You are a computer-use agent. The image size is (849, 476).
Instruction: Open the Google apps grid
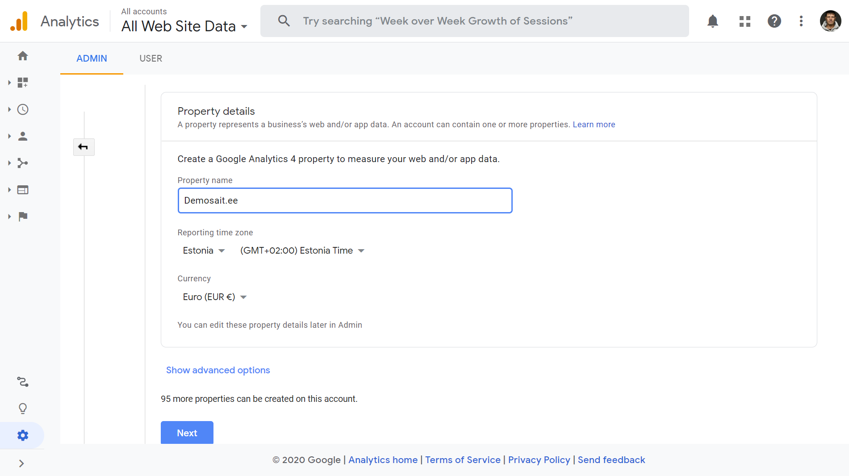[x=744, y=21]
